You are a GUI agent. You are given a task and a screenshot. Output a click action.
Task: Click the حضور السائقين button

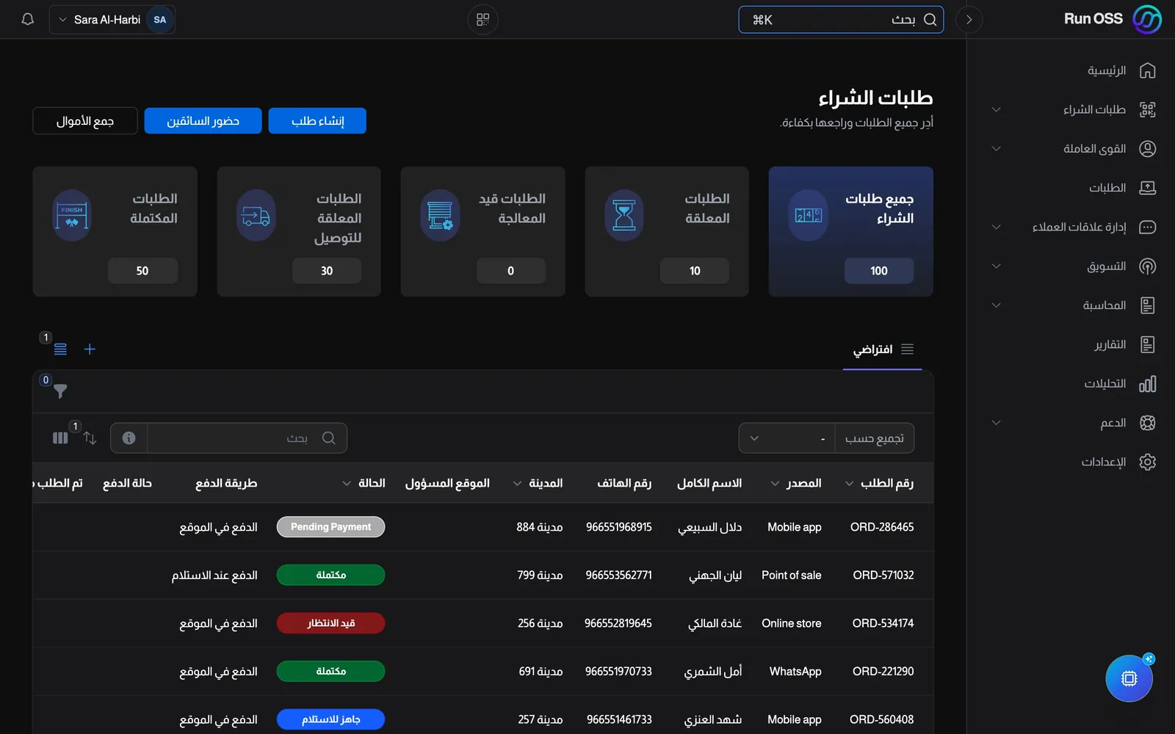point(203,121)
